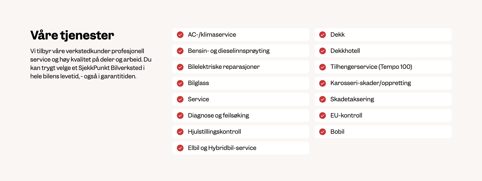Select Bilelektriske reparasjoner from the list
Screen dimensions: 482x181
tap(224, 67)
